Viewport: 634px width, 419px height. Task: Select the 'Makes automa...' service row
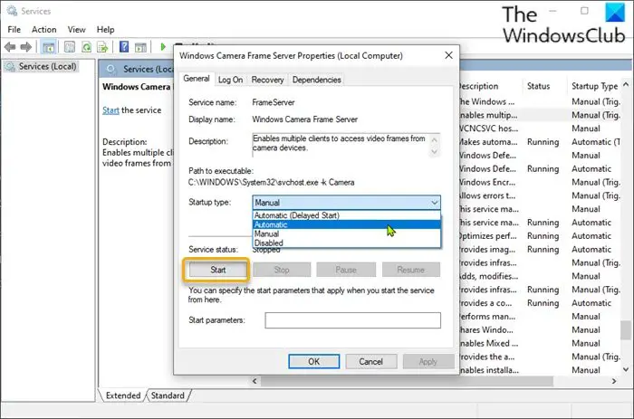pyautogui.click(x=540, y=142)
